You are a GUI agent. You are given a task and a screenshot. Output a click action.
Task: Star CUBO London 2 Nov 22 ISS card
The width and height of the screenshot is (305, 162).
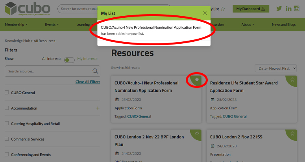[292, 134]
